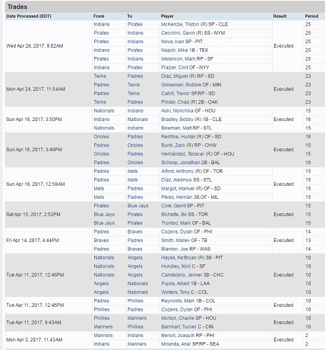Select Nova, Ivan player name

point(173,42)
